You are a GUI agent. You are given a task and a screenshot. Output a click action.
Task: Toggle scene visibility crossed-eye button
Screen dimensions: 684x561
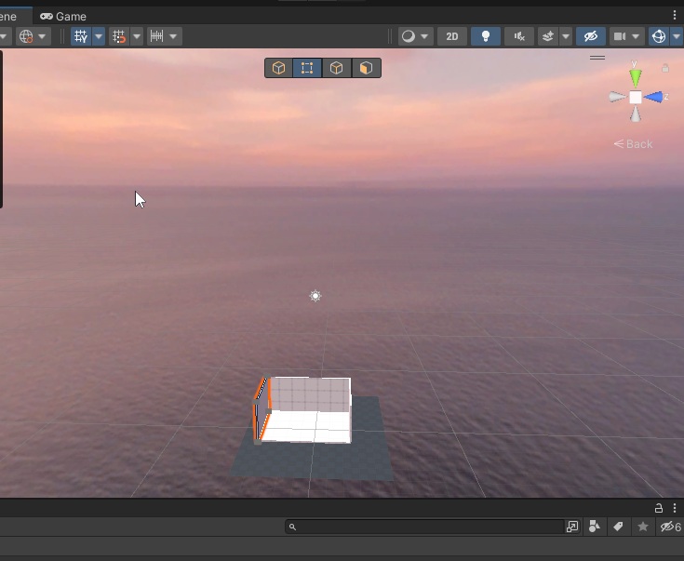(590, 36)
